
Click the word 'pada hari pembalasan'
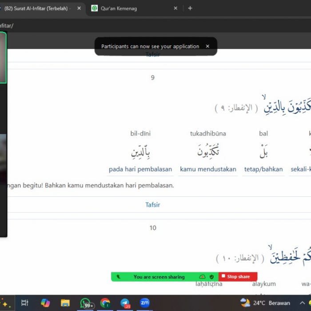140,169
